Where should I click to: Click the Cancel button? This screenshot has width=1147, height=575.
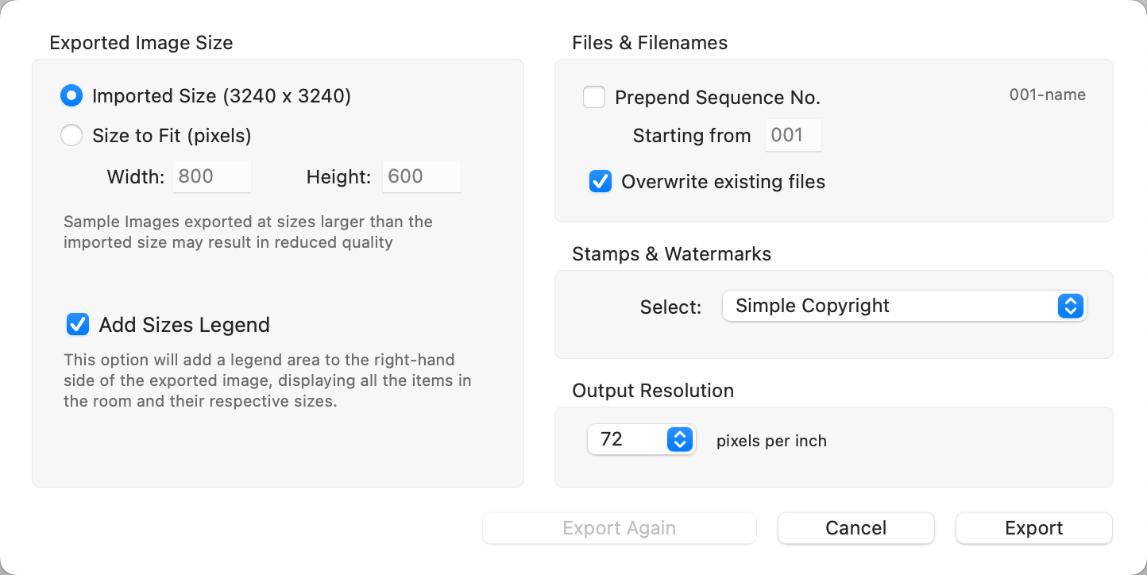coord(855,528)
